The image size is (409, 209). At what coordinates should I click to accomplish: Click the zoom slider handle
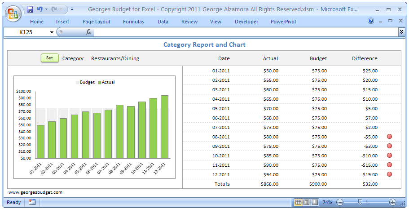point(360,202)
